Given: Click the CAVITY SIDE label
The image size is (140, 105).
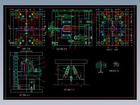Looking at the screenshot, I should click(112, 50).
